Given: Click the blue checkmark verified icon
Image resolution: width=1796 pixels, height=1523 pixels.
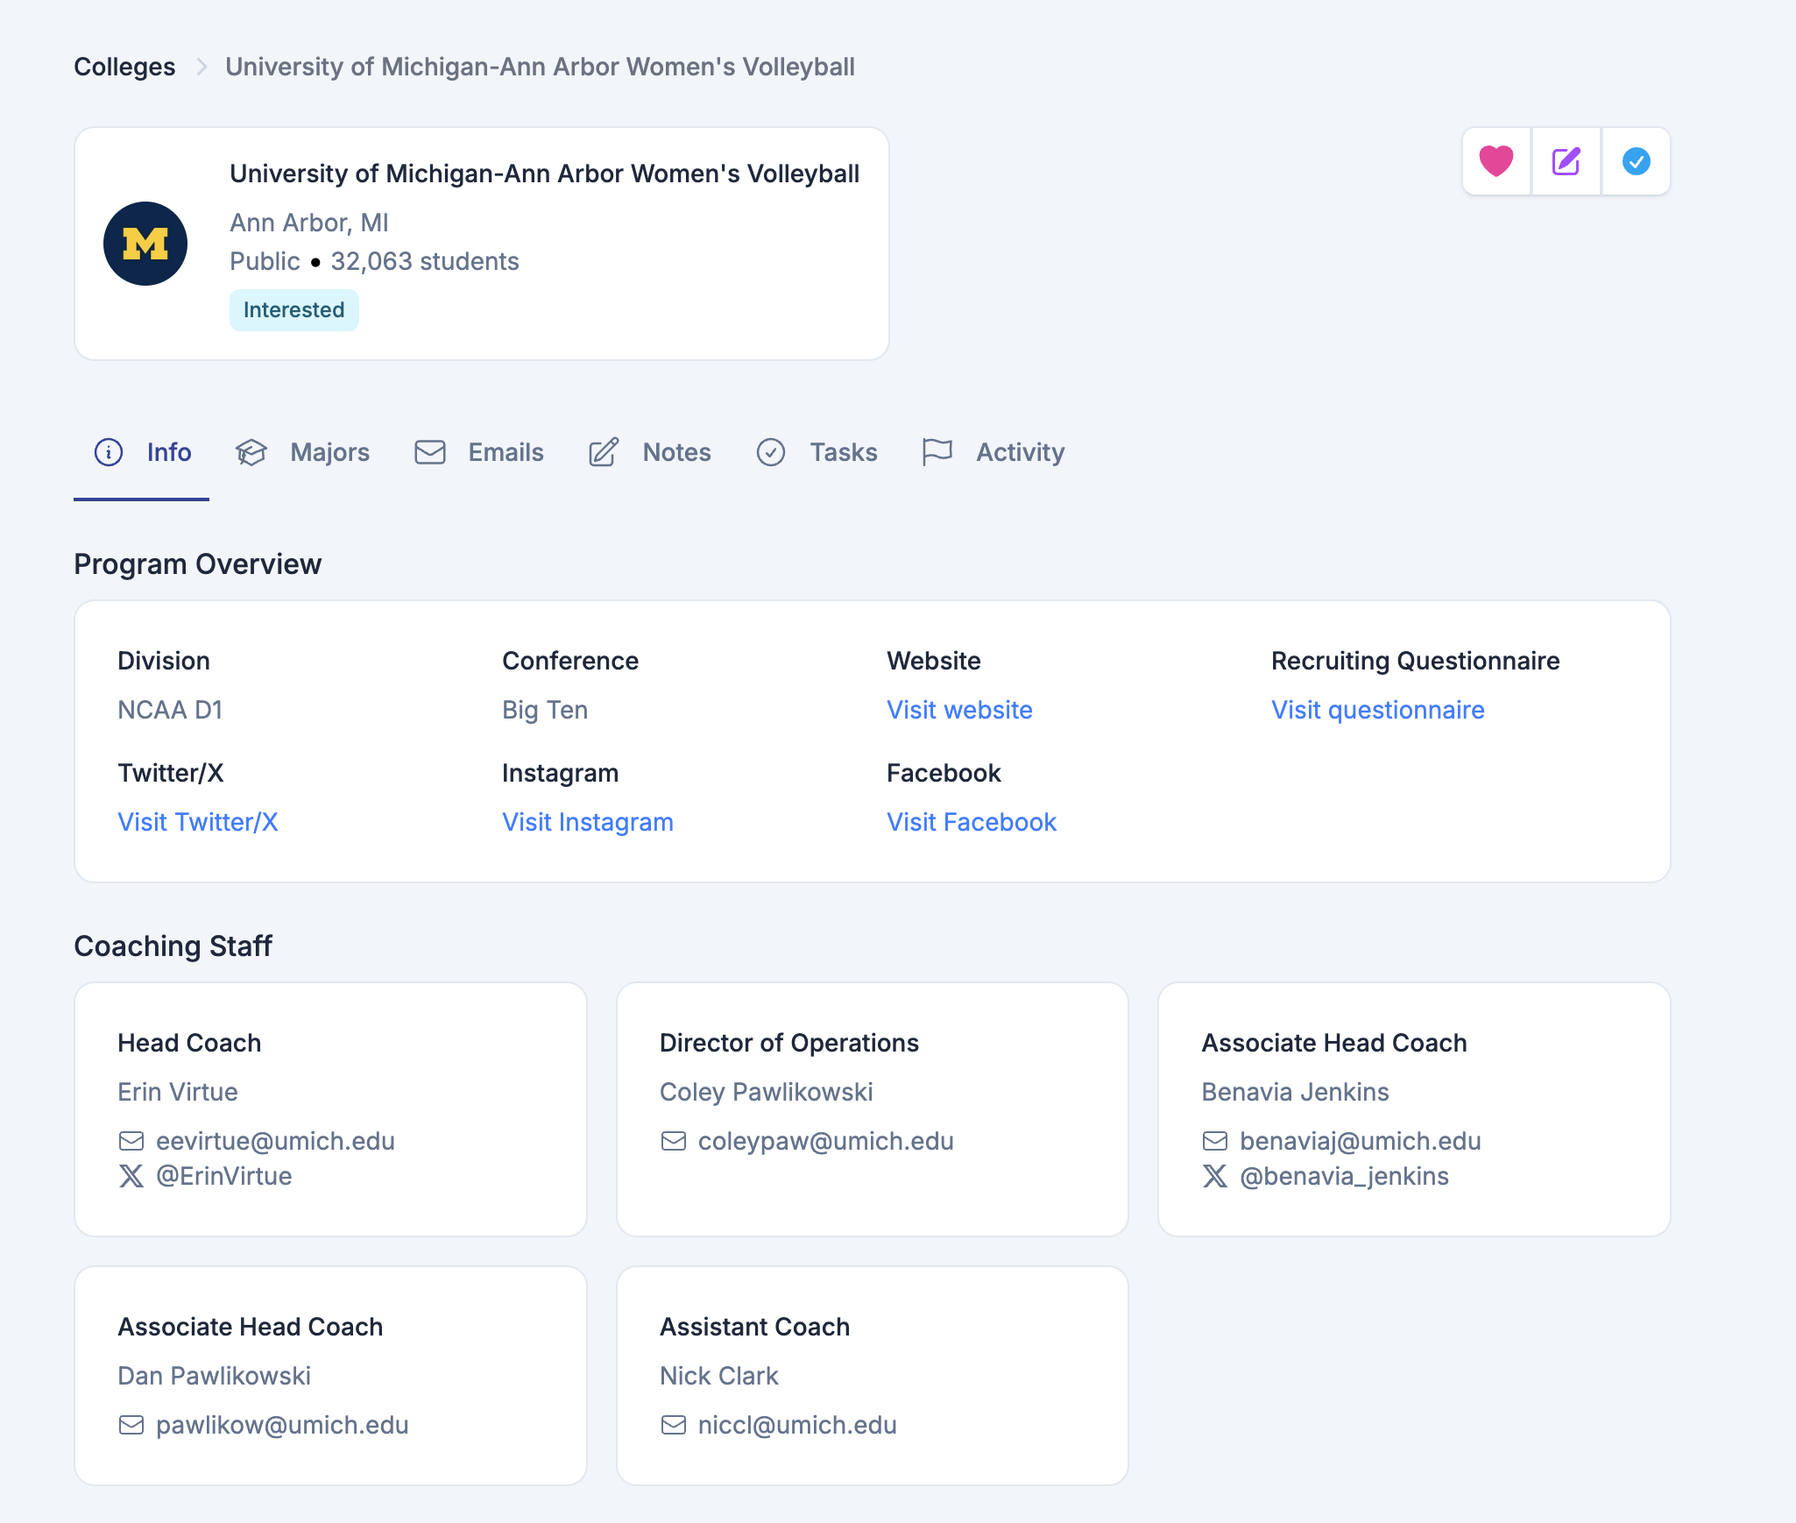Looking at the screenshot, I should pos(1636,161).
